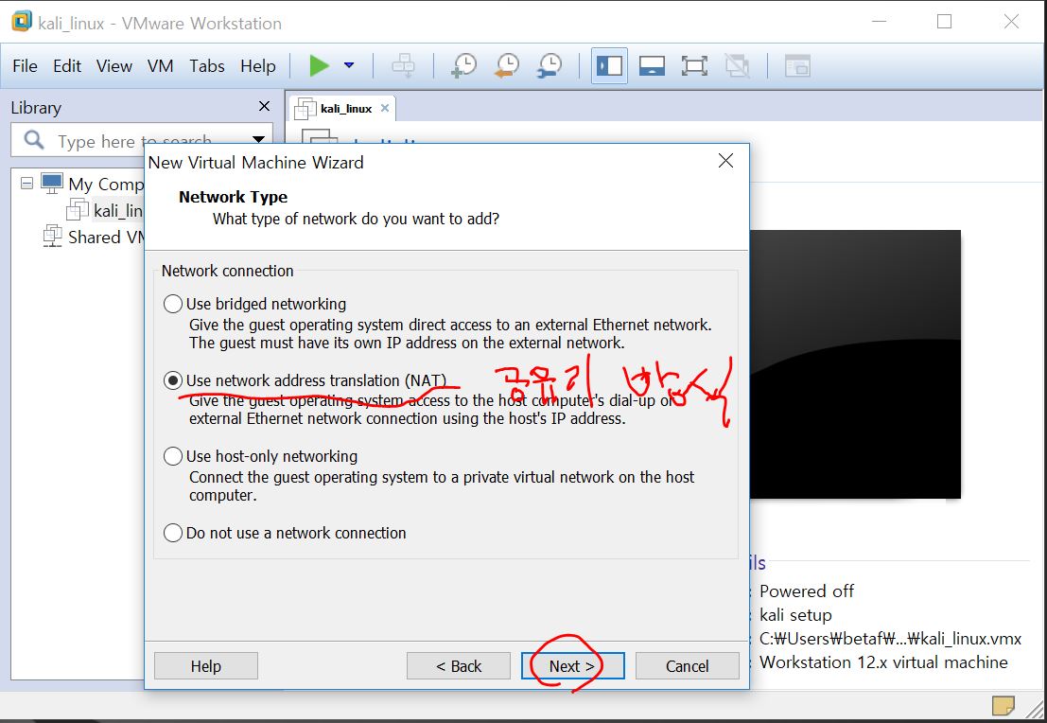Revert the virtual machine to a snapshot
Image resolution: width=1047 pixels, height=723 pixels.
click(x=506, y=65)
